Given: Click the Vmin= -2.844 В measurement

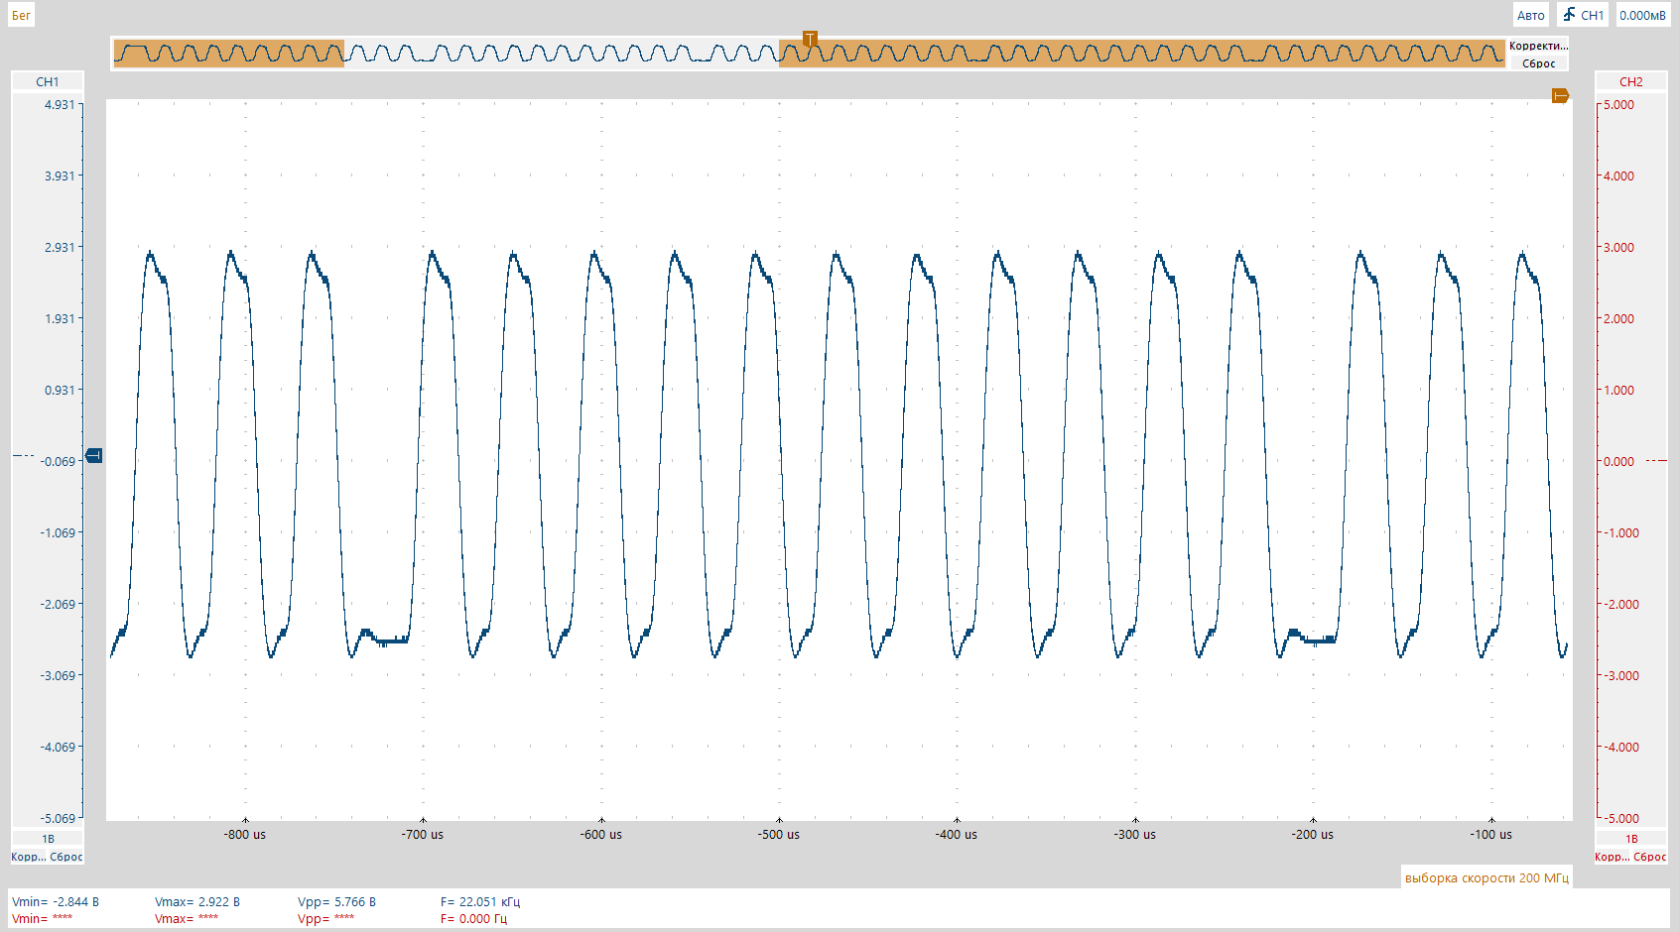Looking at the screenshot, I should pos(56,901).
